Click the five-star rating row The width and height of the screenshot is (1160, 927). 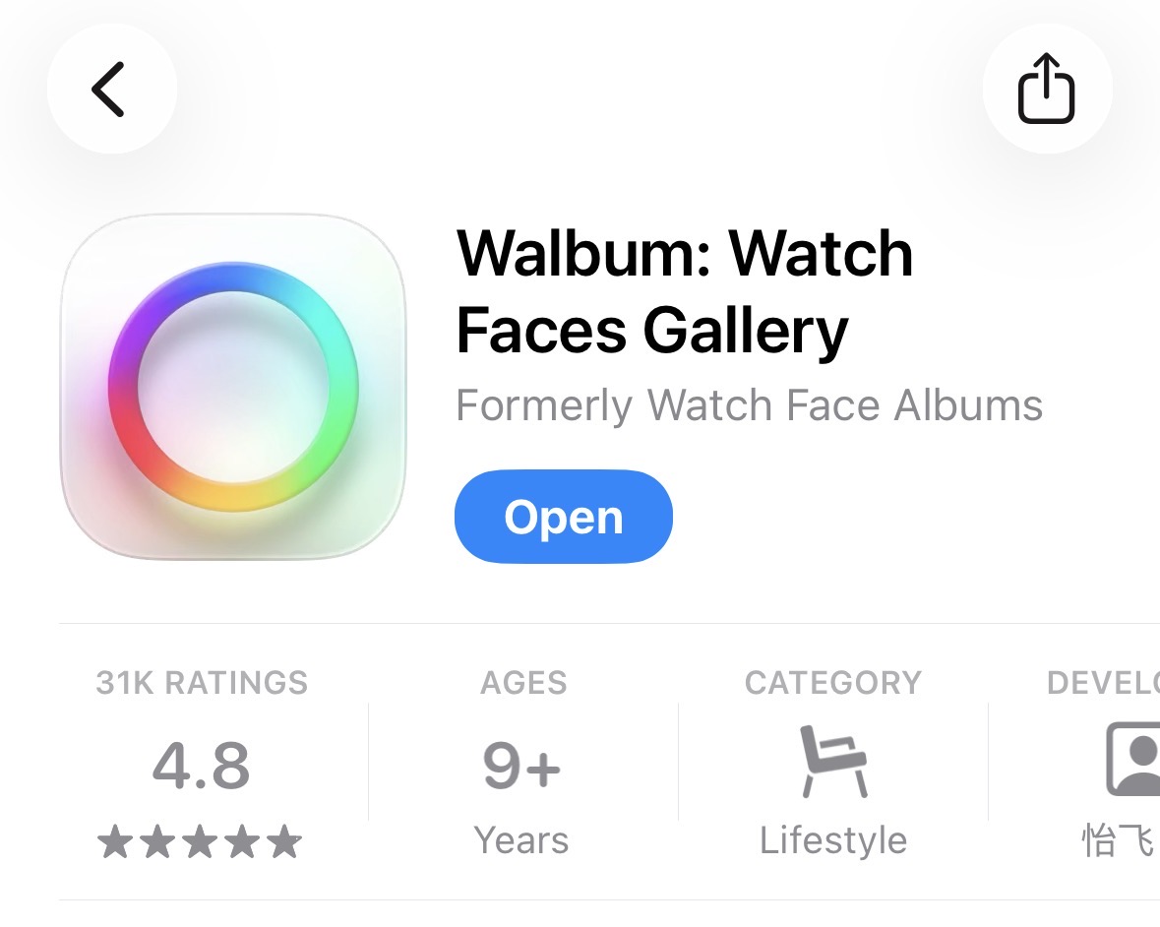(200, 842)
